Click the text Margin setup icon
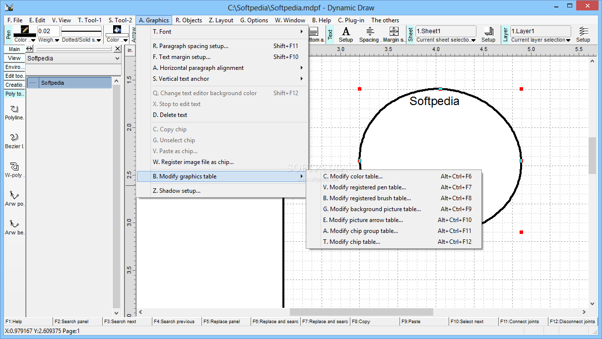The width and height of the screenshot is (602, 339). point(395,31)
